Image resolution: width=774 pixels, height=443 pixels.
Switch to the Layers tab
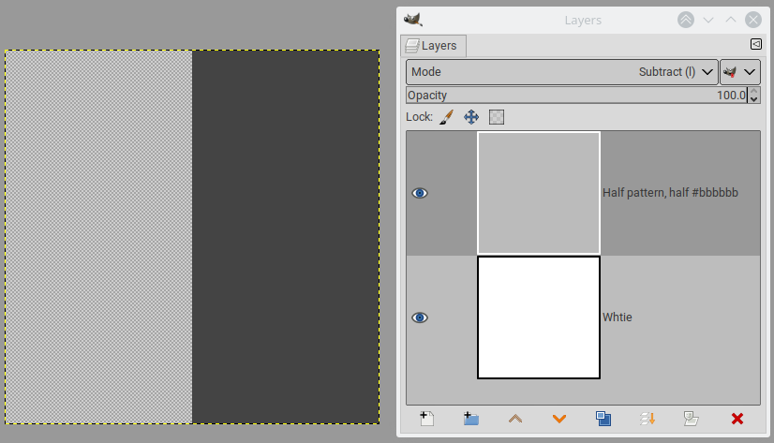(x=433, y=46)
